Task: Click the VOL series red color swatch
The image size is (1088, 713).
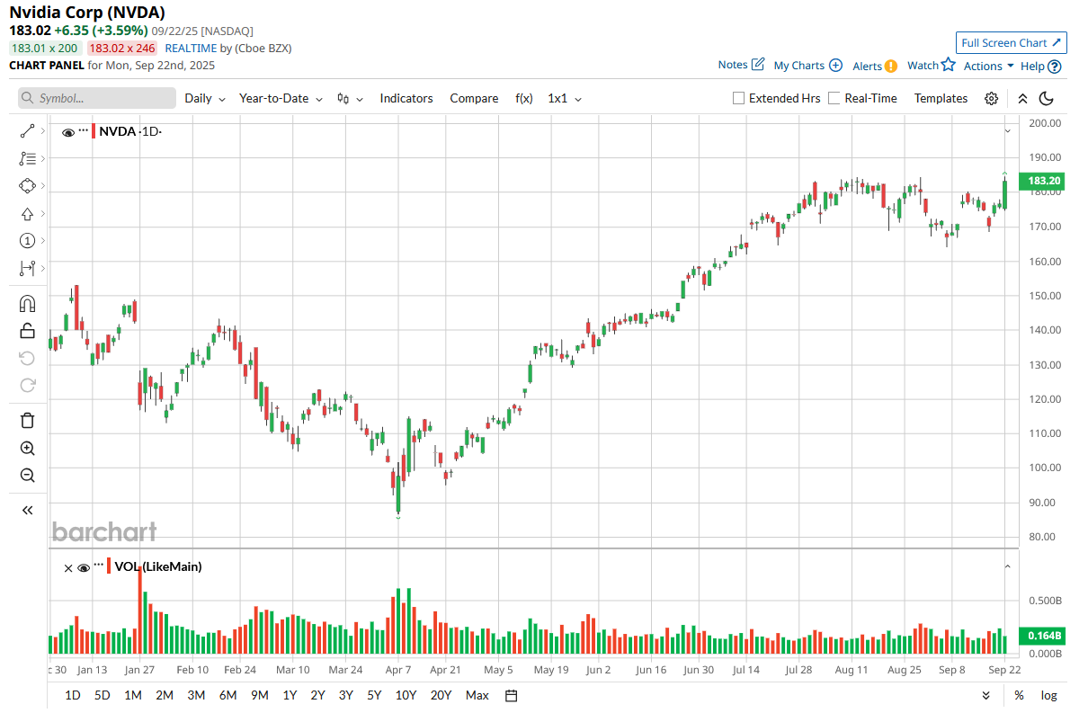Action: [x=109, y=566]
